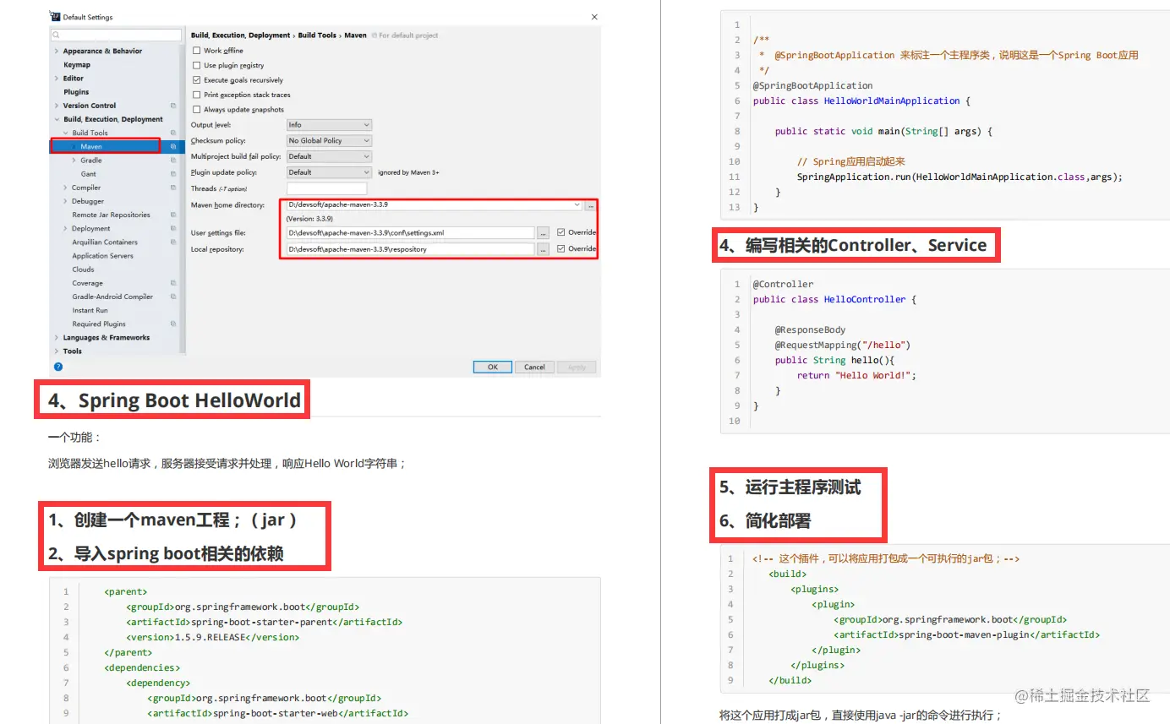
Task: Expand the Editor node arrow
Action: [x=57, y=79]
